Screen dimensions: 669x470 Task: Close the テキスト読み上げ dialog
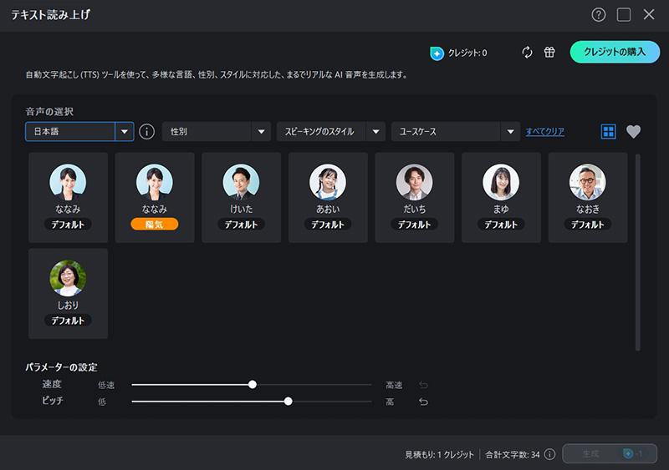pos(649,14)
